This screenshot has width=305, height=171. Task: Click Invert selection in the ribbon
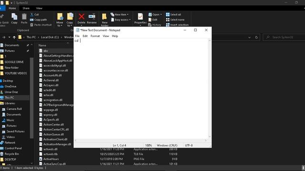(177, 25)
